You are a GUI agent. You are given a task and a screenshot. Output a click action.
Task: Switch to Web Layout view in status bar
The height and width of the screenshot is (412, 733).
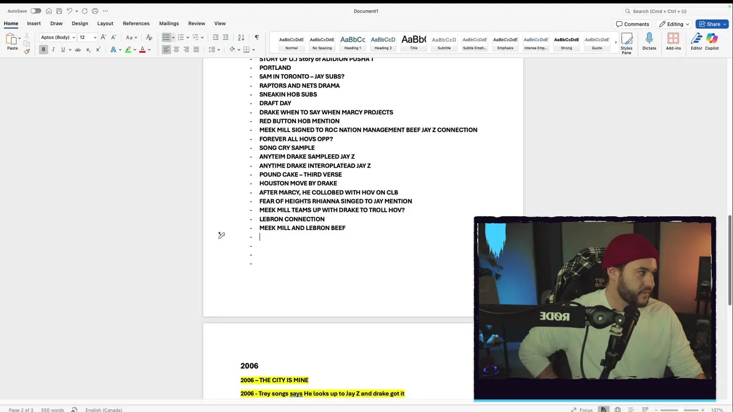point(617,410)
